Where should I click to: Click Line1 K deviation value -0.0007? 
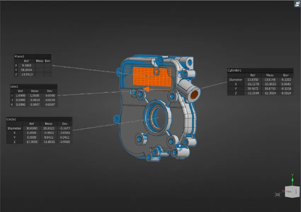tap(50, 105)
